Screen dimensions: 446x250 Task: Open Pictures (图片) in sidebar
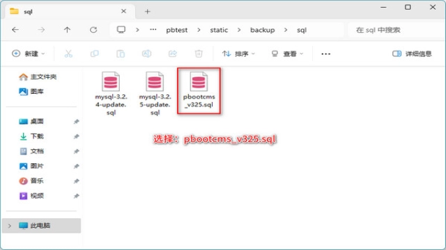(31, 166)
